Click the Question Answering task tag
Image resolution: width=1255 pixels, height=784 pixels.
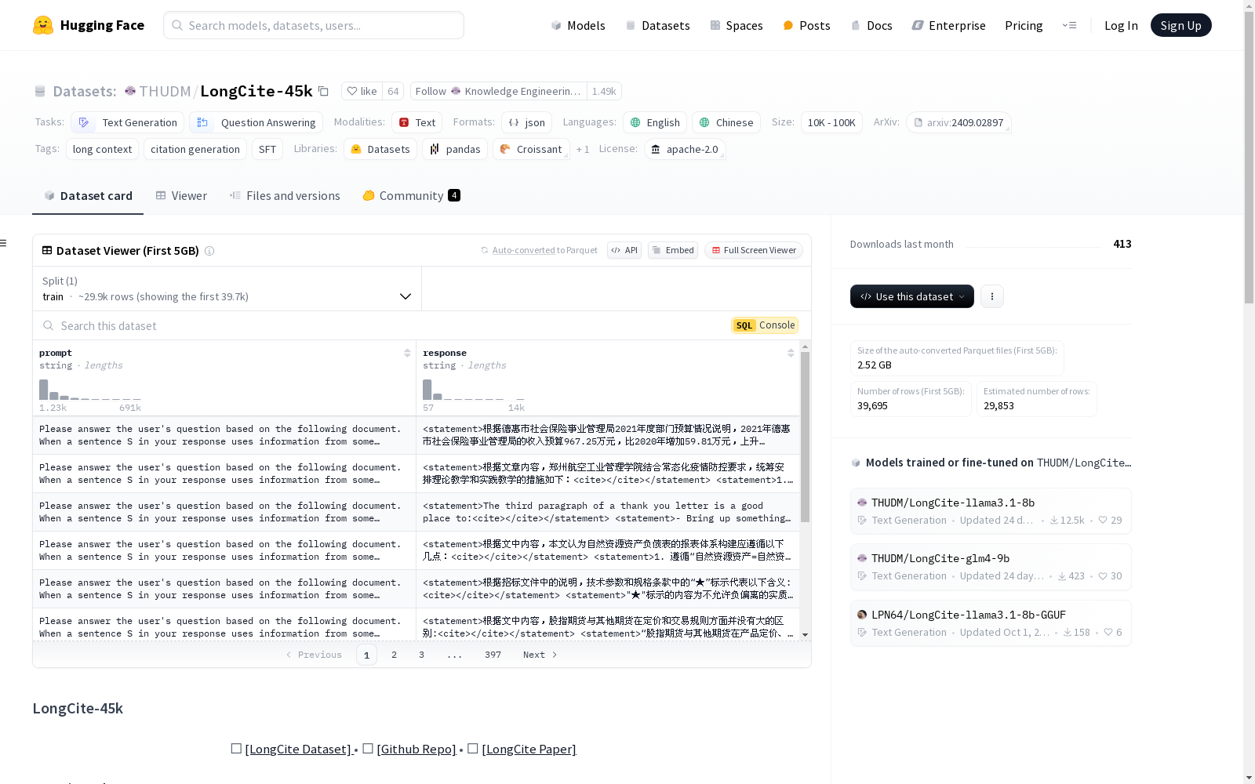pyautogui.click(x=256, y=122)
